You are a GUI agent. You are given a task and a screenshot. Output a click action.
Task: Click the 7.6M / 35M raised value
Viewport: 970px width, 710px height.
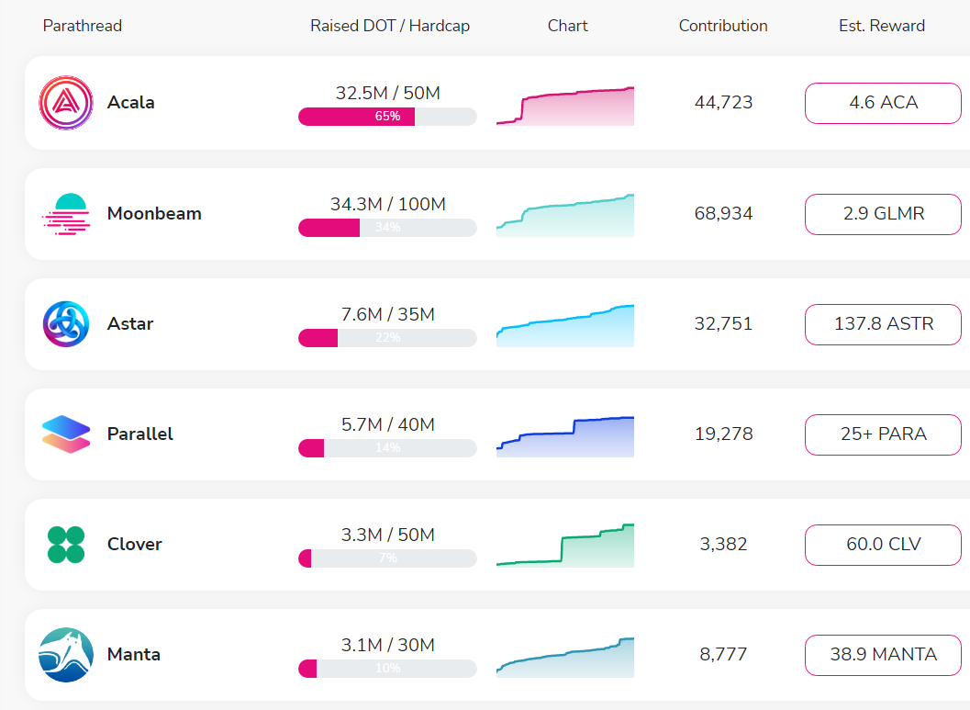tap(388, 315)
